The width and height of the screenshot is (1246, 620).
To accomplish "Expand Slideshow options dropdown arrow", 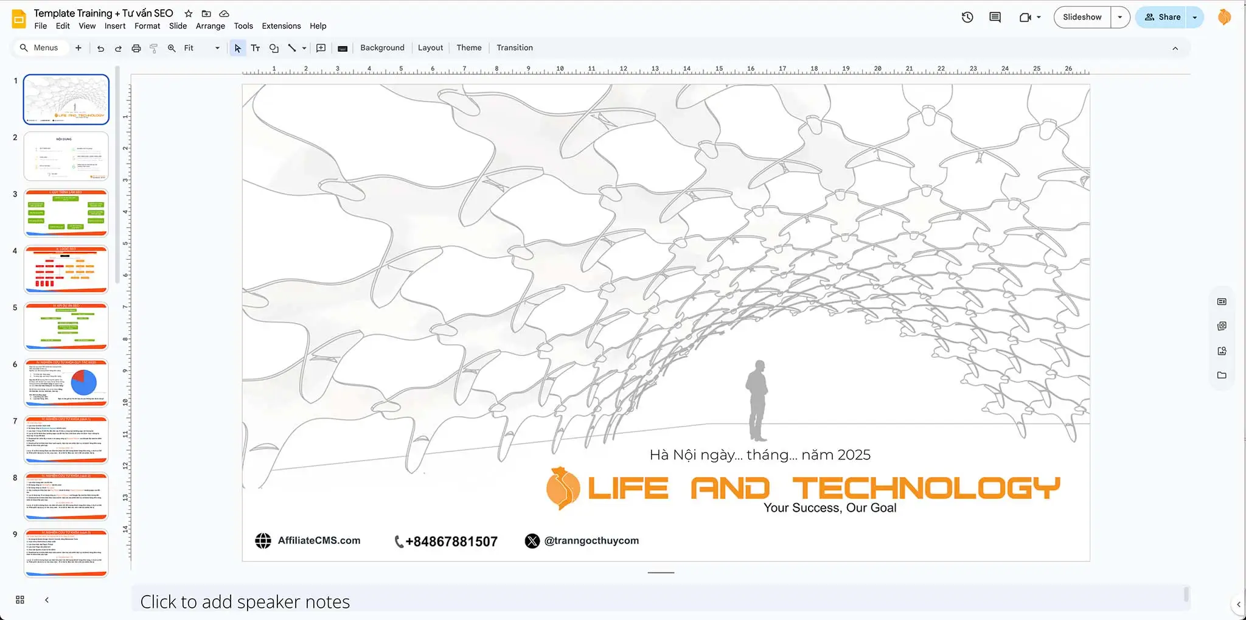I will pos(1120,17).
